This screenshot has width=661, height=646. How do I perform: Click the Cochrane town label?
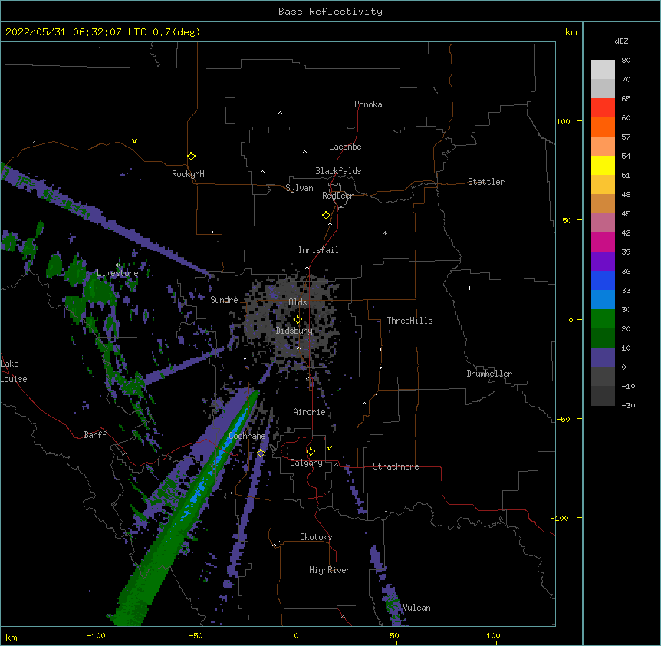click(247, 436)
